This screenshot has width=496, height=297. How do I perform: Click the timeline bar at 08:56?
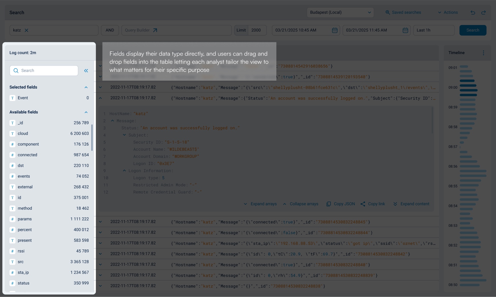click(x=470, y=166)
